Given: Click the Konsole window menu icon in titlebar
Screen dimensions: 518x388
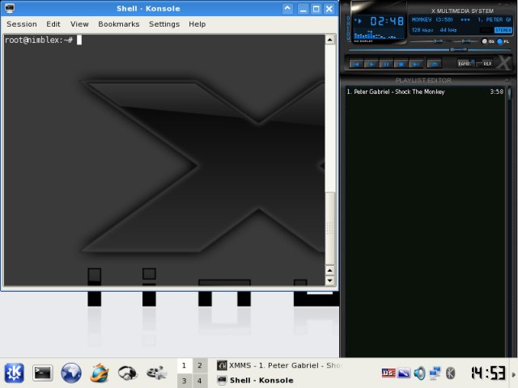Looking at the screenshot, I should (10, 8).
